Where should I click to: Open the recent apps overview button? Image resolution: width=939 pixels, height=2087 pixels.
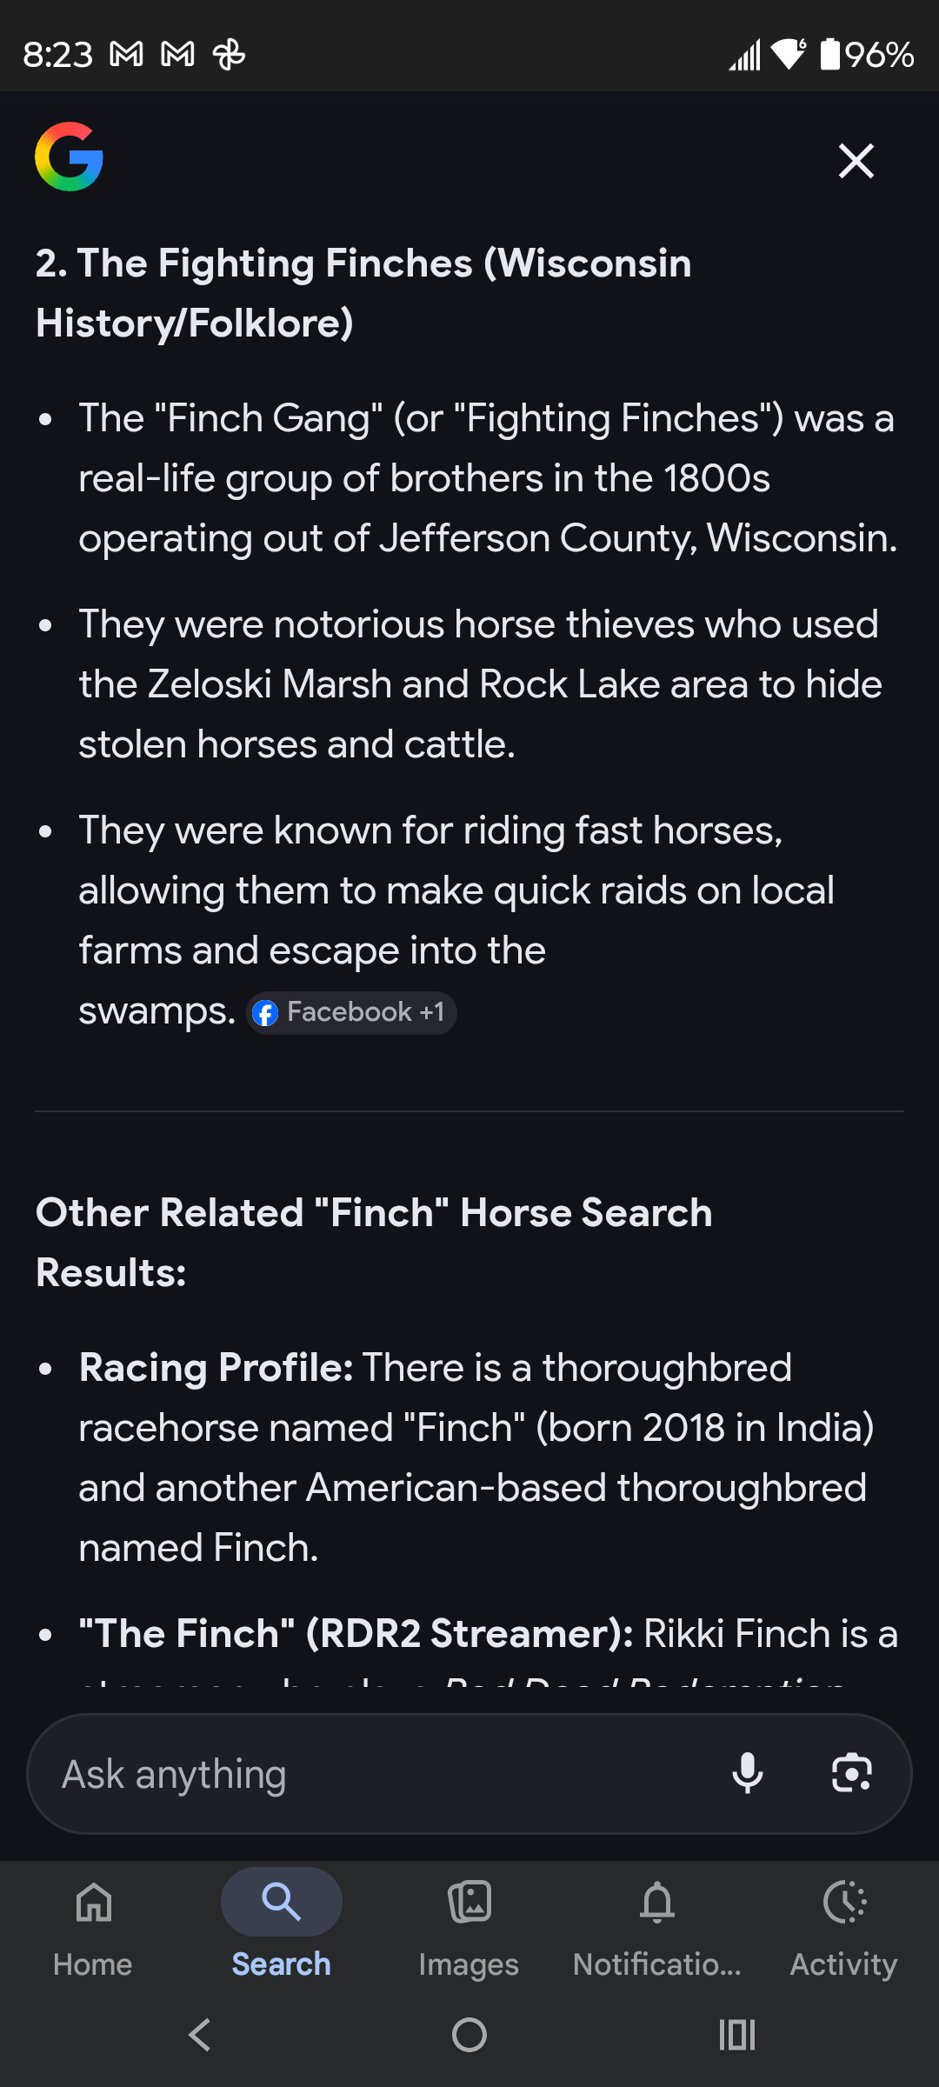click(736, 2035)
